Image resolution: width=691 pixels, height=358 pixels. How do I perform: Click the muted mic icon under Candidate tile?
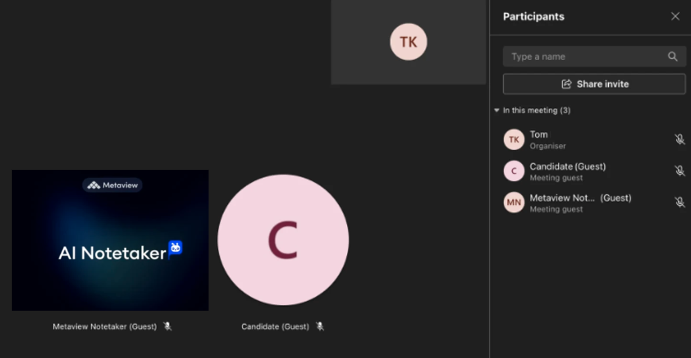(320, 326)
